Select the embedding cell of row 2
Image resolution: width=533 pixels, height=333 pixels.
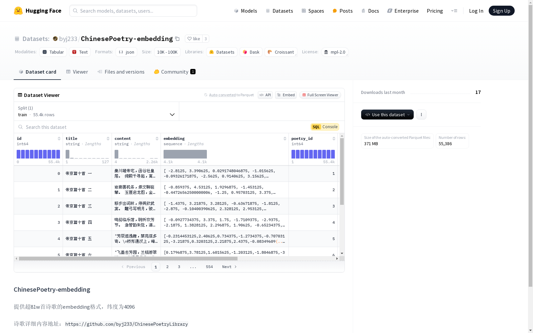pyautogui.click(x=225, y=206)
